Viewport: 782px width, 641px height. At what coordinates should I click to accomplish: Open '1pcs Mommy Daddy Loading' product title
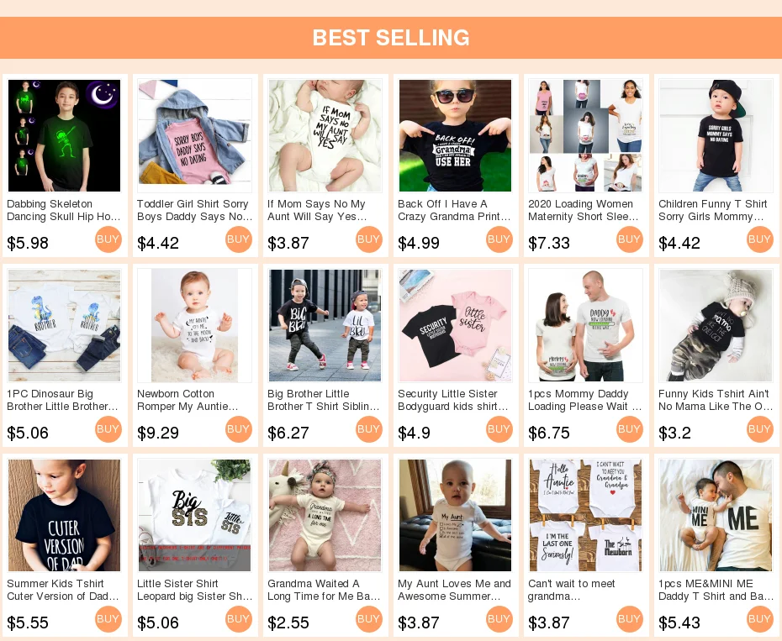coord(584,400)
